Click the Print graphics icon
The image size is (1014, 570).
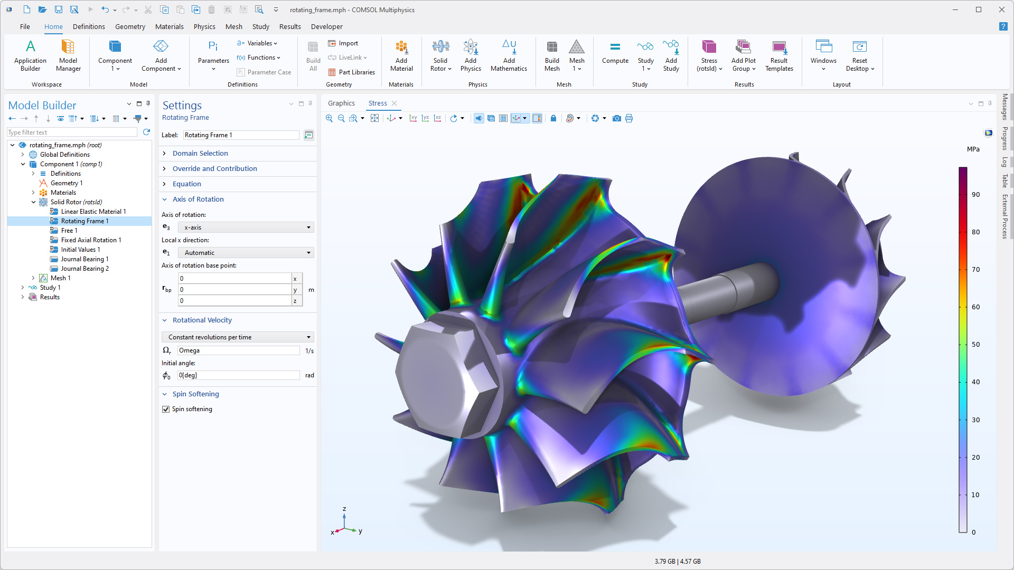click(x=629, y=118)
